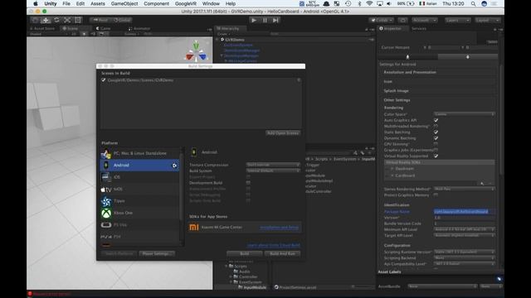Click the Step frame button

275,20
